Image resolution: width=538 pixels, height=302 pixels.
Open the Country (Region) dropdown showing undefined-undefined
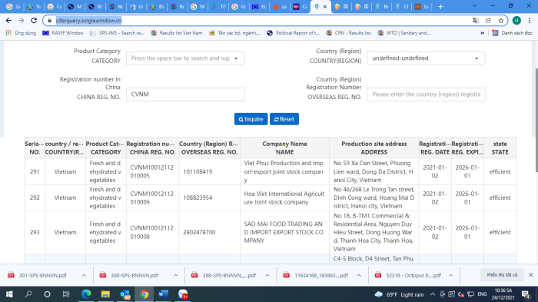[x=426, y=58]
